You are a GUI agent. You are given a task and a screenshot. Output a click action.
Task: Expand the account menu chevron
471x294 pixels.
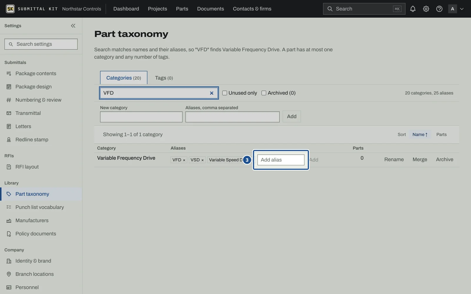462,9
